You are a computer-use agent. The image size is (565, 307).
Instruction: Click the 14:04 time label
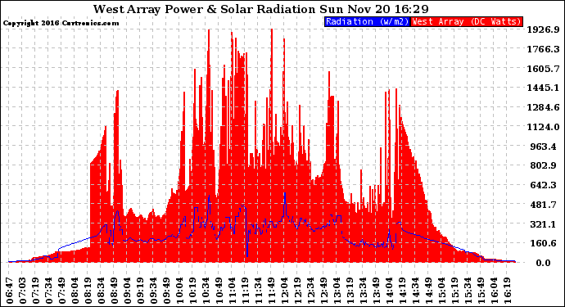[389, 291]
